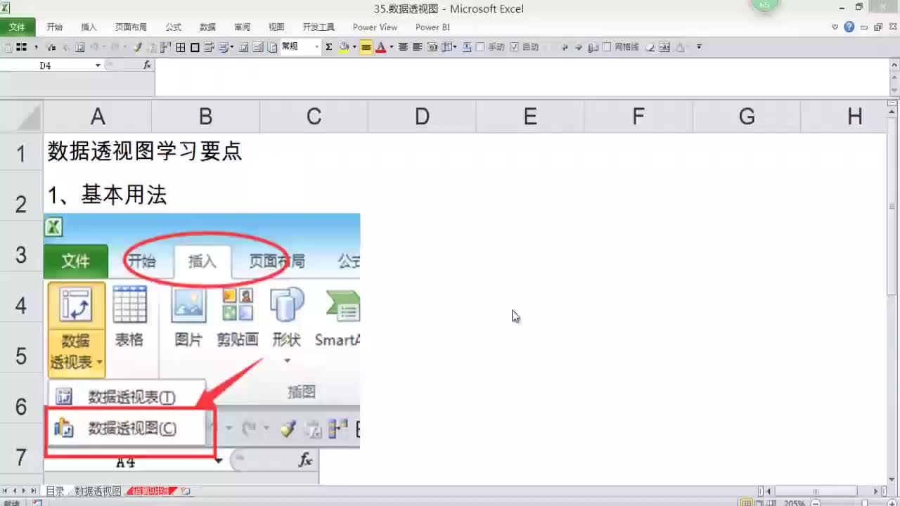Click the center alignment icon
This screenshot has width=900, height=506.
coord(403,47)
